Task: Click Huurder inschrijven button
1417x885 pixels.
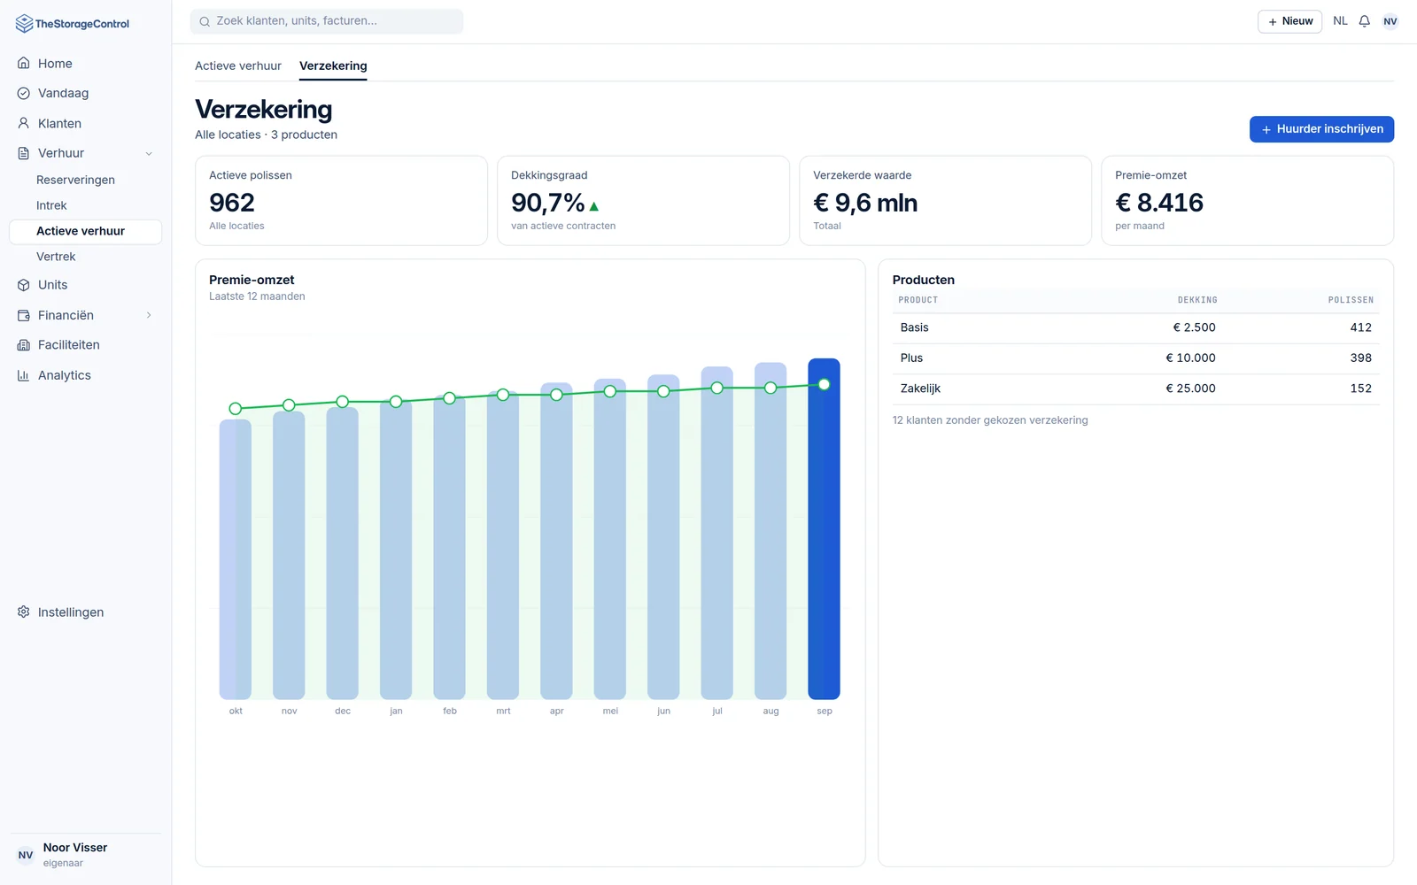Action: (1321, 129)
